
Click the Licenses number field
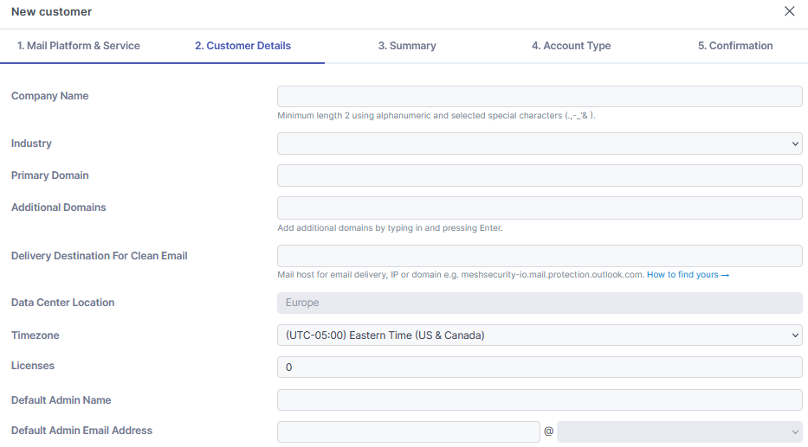(540, 367)
